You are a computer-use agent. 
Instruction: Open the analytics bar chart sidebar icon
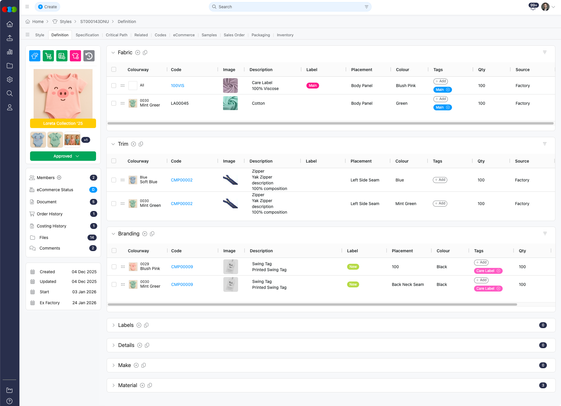pyautogui.click(x=10, y=52)
